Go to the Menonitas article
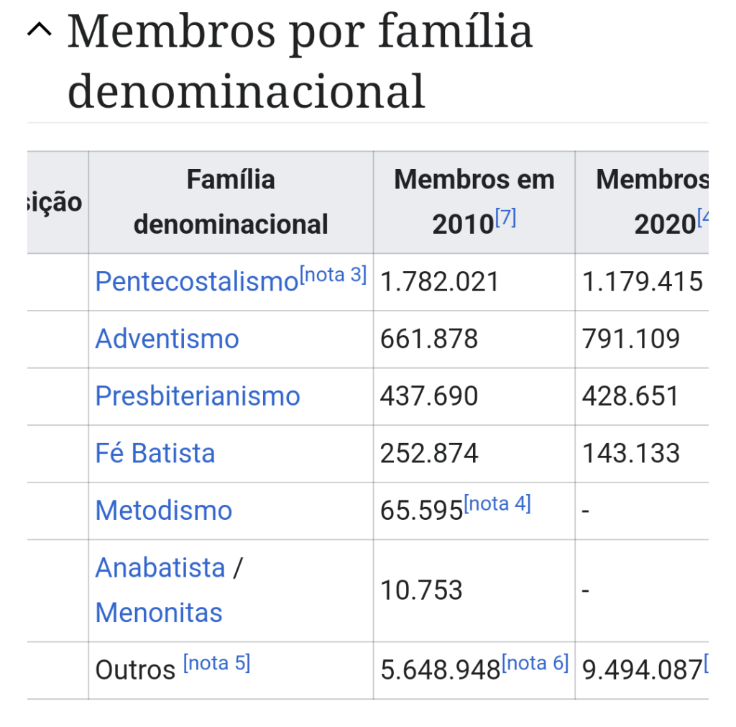Viewport: 736px width, 727px height. [x=159, y=613]
